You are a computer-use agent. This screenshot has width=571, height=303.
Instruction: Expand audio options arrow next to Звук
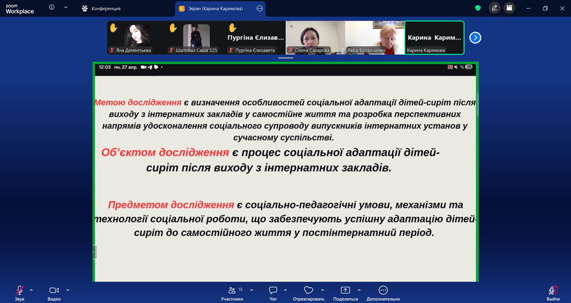tap(31, 290)
